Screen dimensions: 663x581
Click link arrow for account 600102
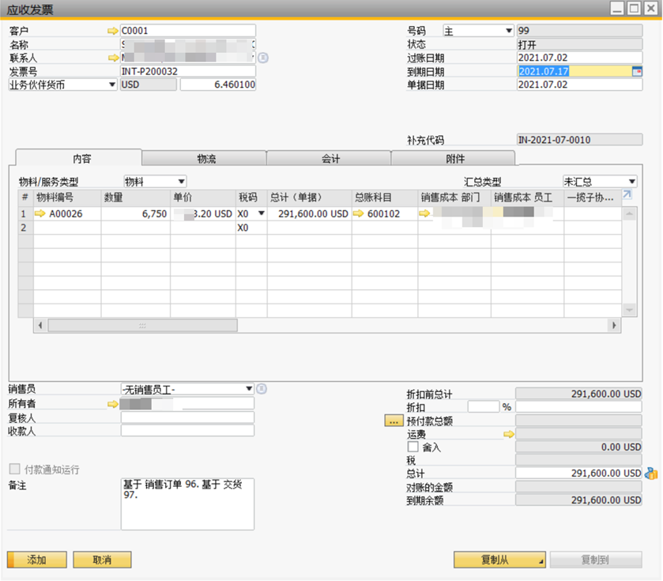359,213
